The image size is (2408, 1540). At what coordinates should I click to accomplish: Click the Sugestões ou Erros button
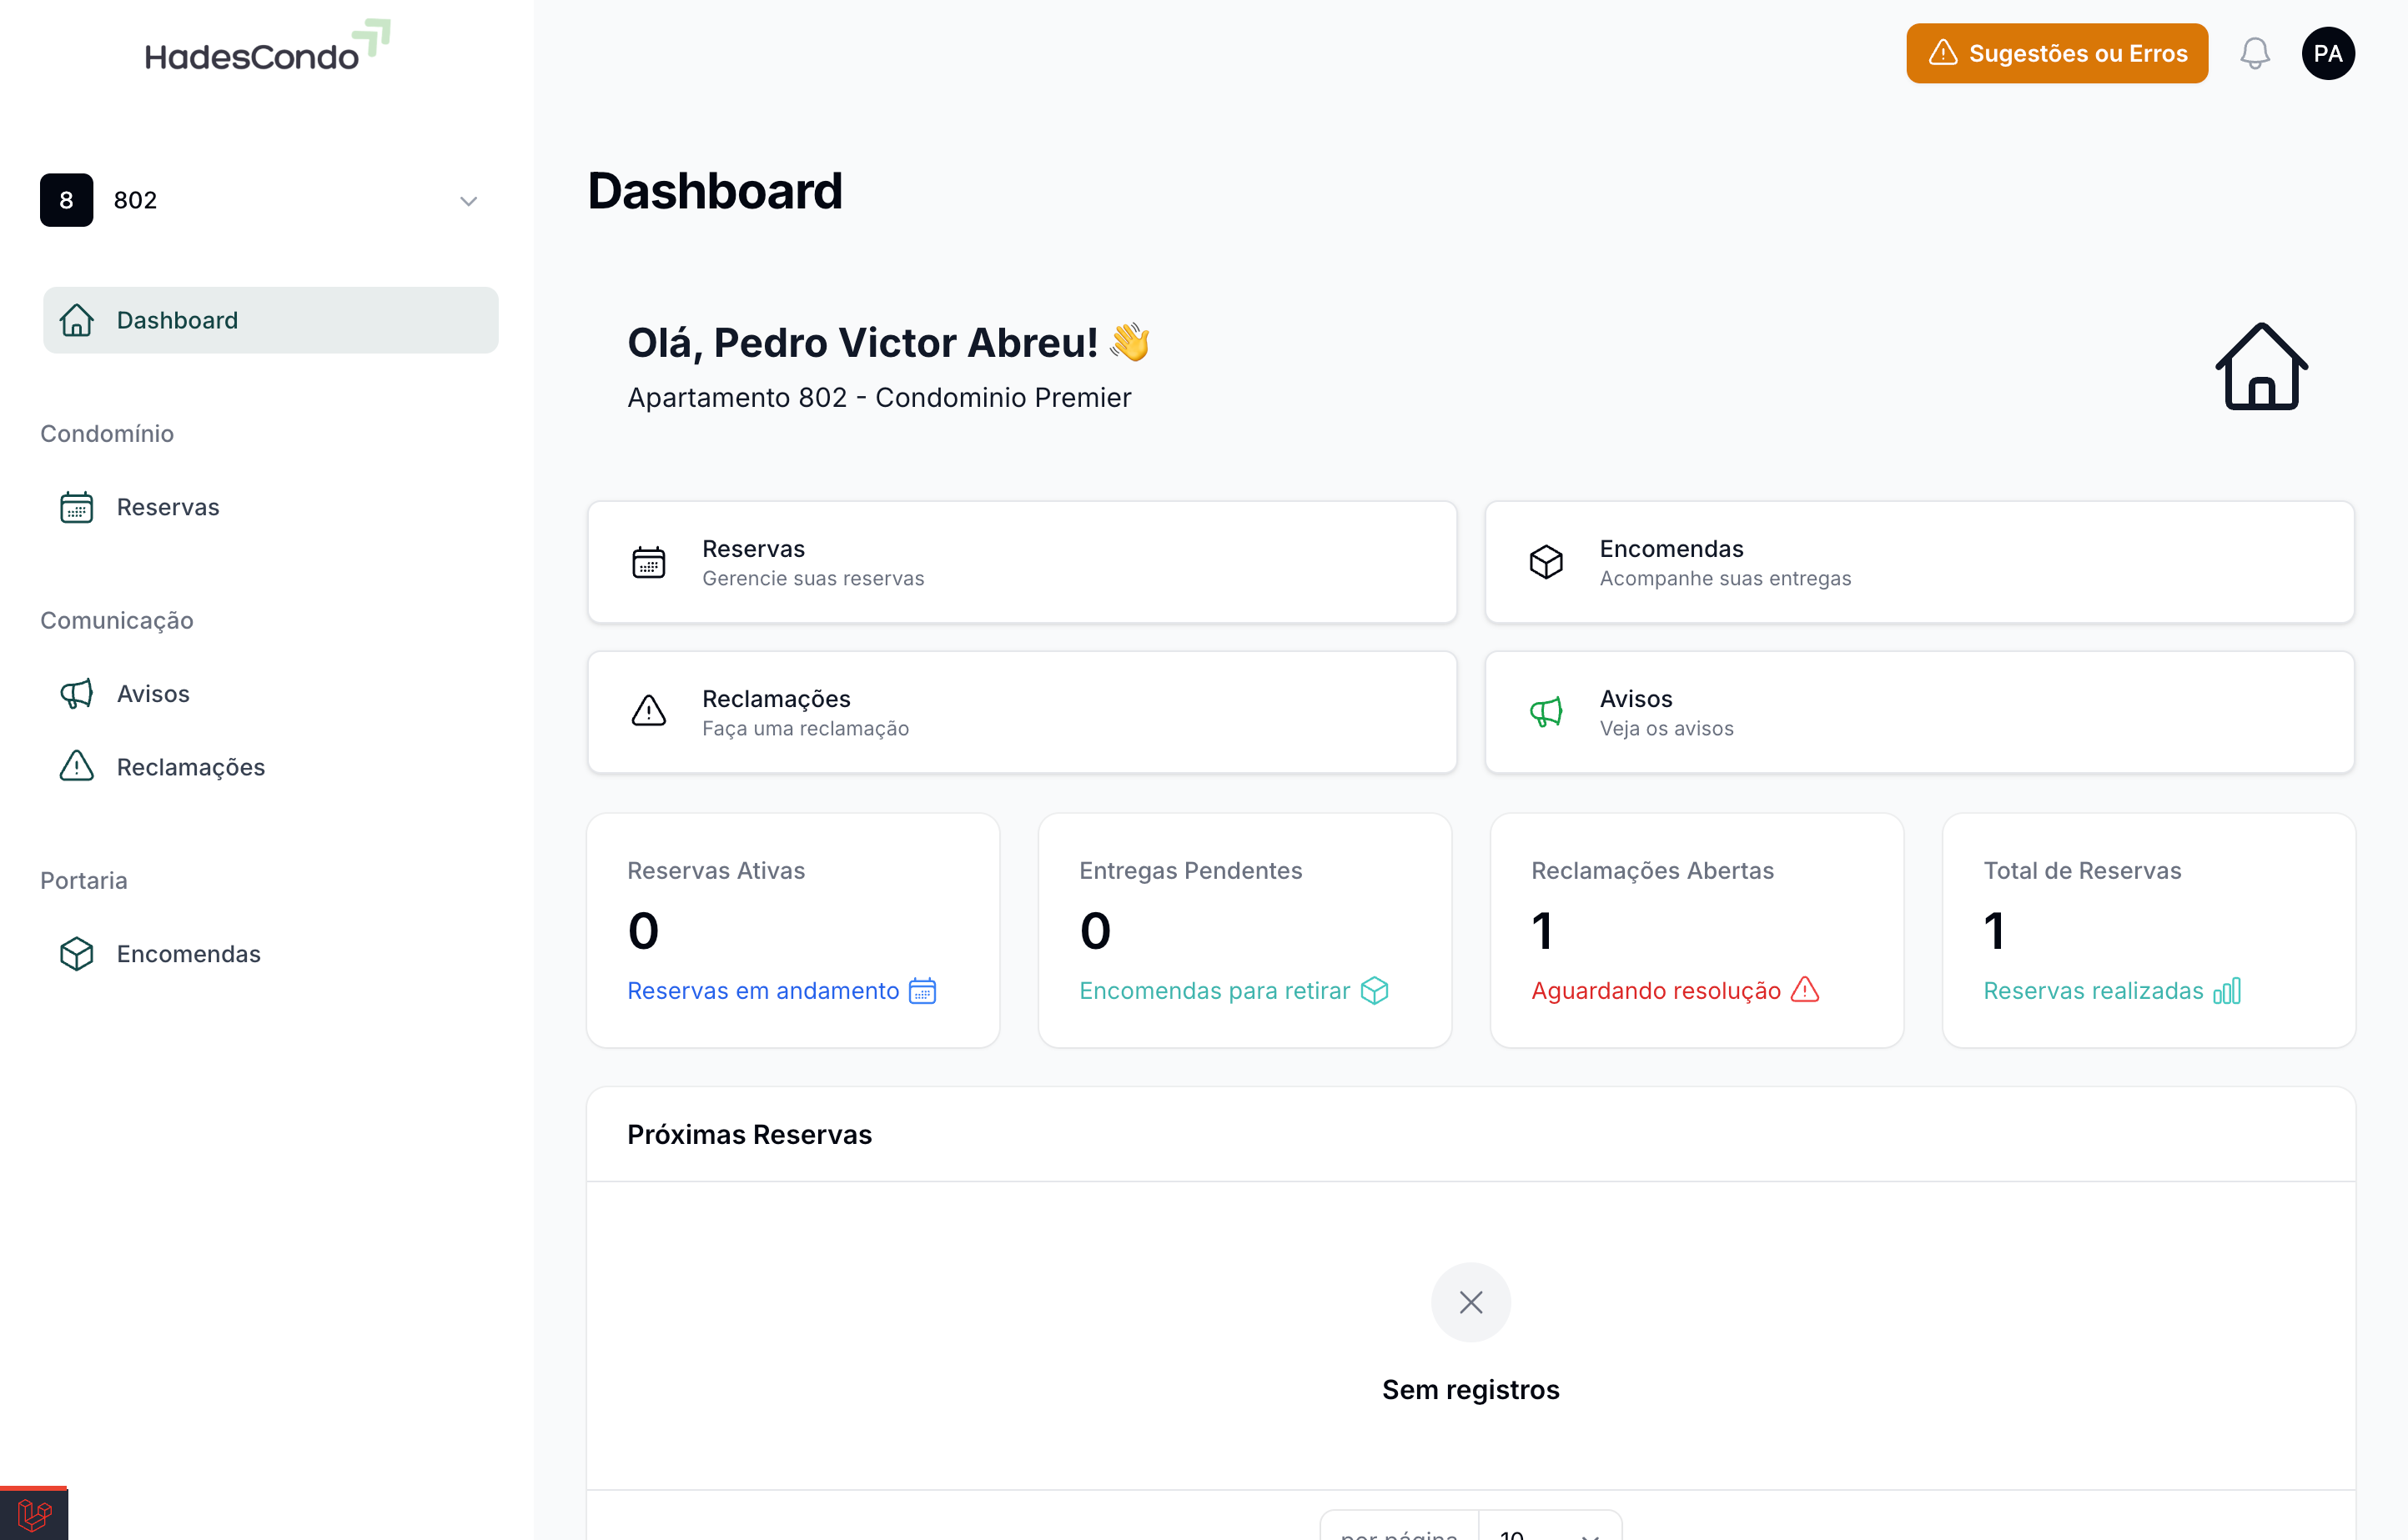point(2056,53)
